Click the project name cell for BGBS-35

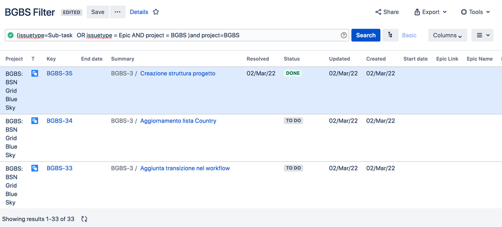coord(14,90)
